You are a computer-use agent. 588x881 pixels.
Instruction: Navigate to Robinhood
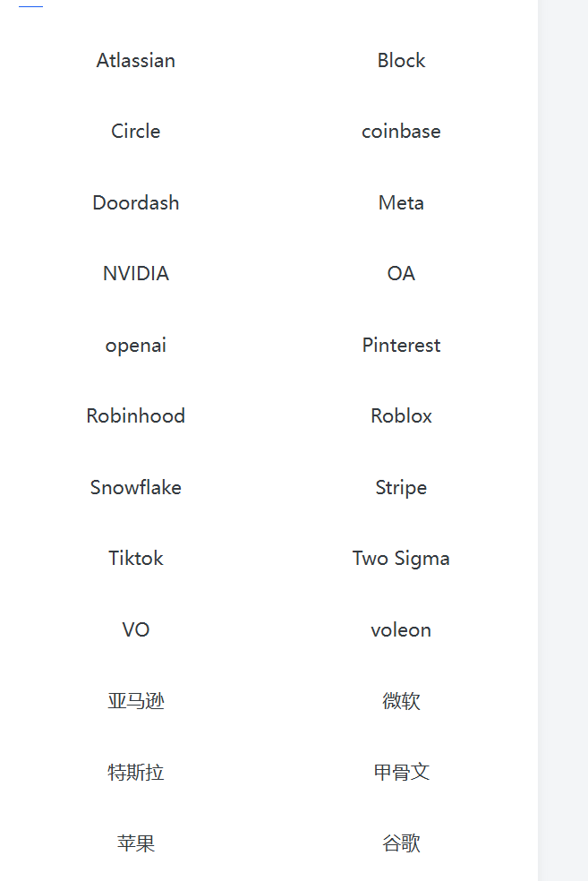[x=136, y=416]
